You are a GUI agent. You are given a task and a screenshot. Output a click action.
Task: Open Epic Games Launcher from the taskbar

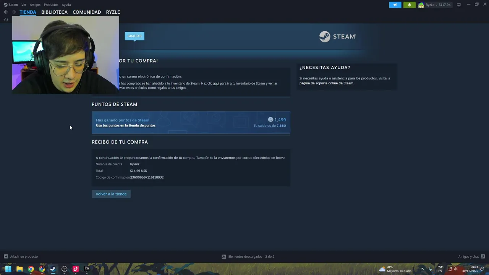[x=87, y=269]
